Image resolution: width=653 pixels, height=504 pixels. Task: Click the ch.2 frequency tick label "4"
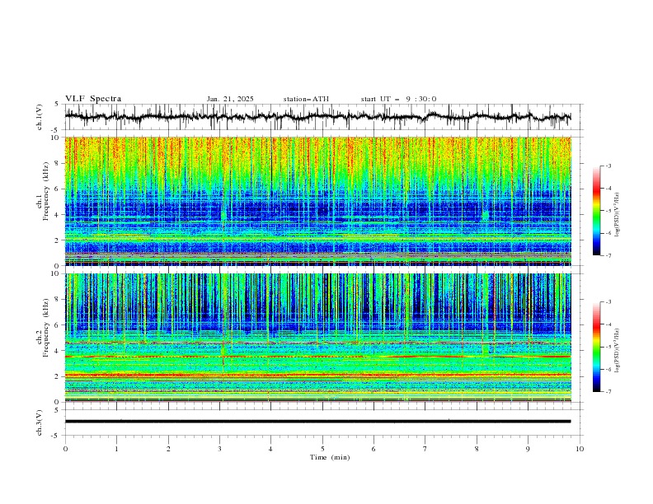click(x=58, y=351)
